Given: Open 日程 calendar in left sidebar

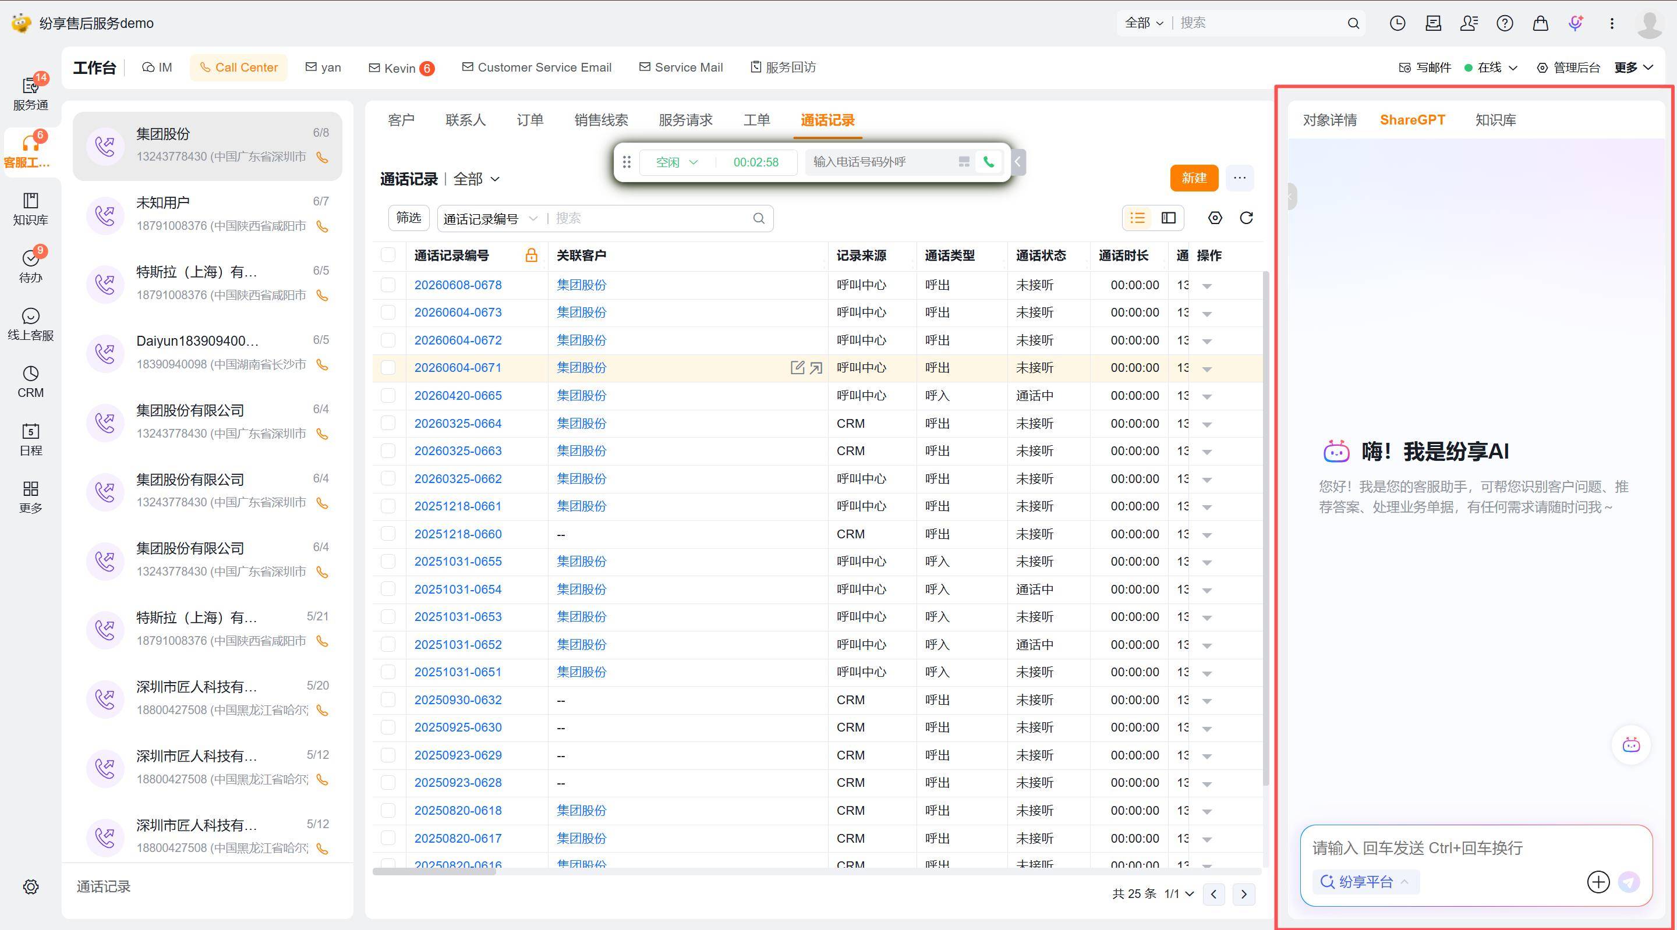Looking at the screenshot, I should [31, 439].
